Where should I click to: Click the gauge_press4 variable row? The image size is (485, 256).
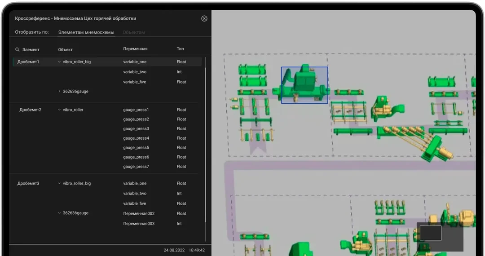(154, 138)
